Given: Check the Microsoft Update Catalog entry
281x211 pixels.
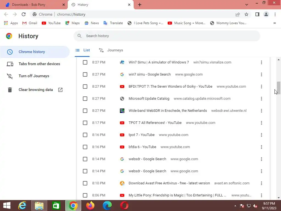Looking at the screenshot, I should 85,99.
